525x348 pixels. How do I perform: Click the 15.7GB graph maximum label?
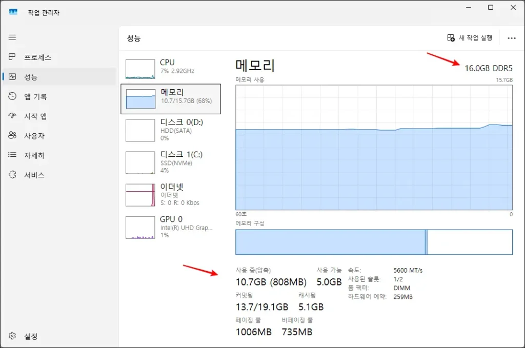pyautogui.click(x=504, y=80)
